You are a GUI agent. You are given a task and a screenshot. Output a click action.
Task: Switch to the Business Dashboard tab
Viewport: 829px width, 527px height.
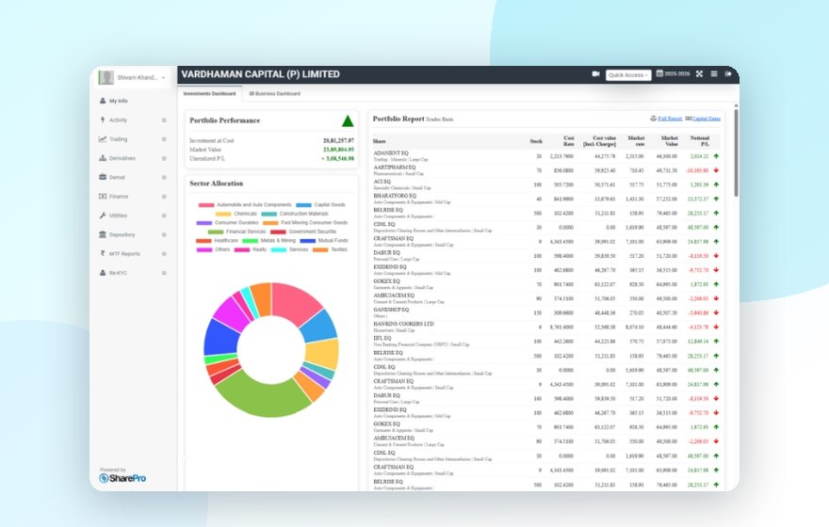click(275, 93)
